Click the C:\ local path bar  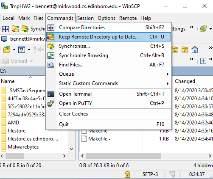pyautogui.click(x=22, y=71)
